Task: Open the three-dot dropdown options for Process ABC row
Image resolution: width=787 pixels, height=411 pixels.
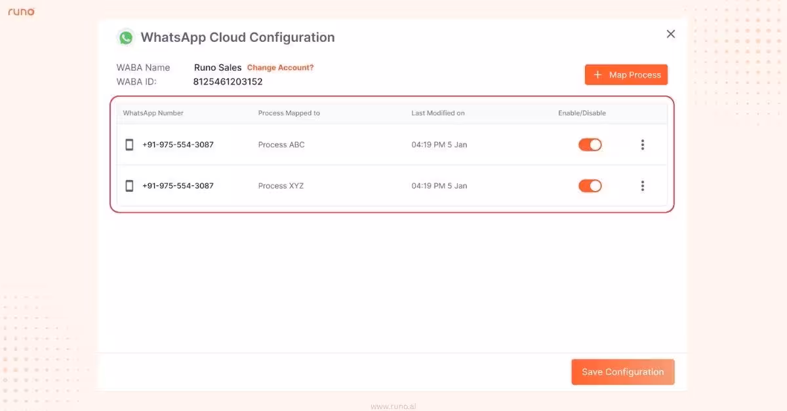Action: (x=642, y=145)
